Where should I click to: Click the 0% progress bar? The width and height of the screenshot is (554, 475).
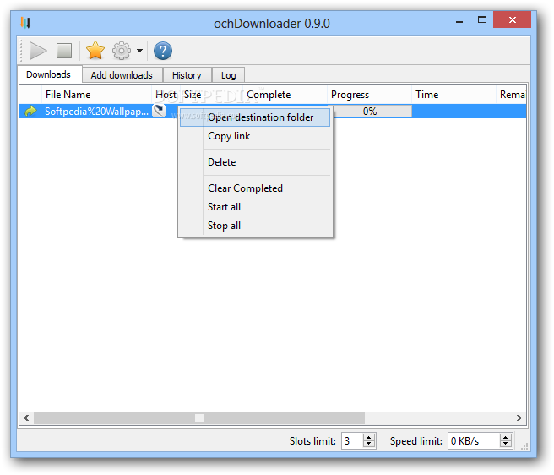[370, 112]
